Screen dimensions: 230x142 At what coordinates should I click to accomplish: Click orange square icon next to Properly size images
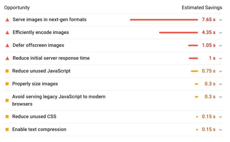[7, 84]
